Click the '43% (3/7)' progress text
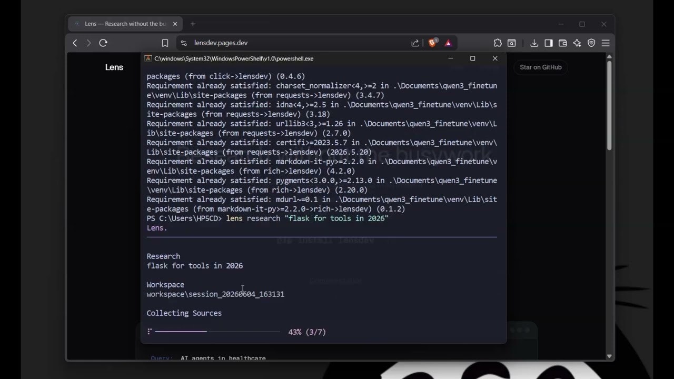The image size is (674, 379). point(307,332)
